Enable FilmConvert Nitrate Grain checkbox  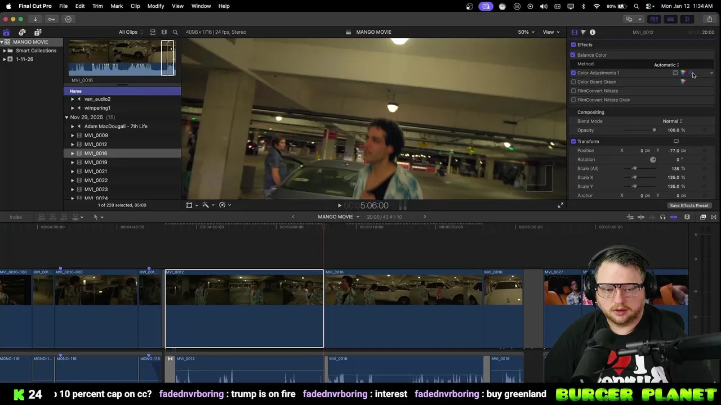(573, 100)
